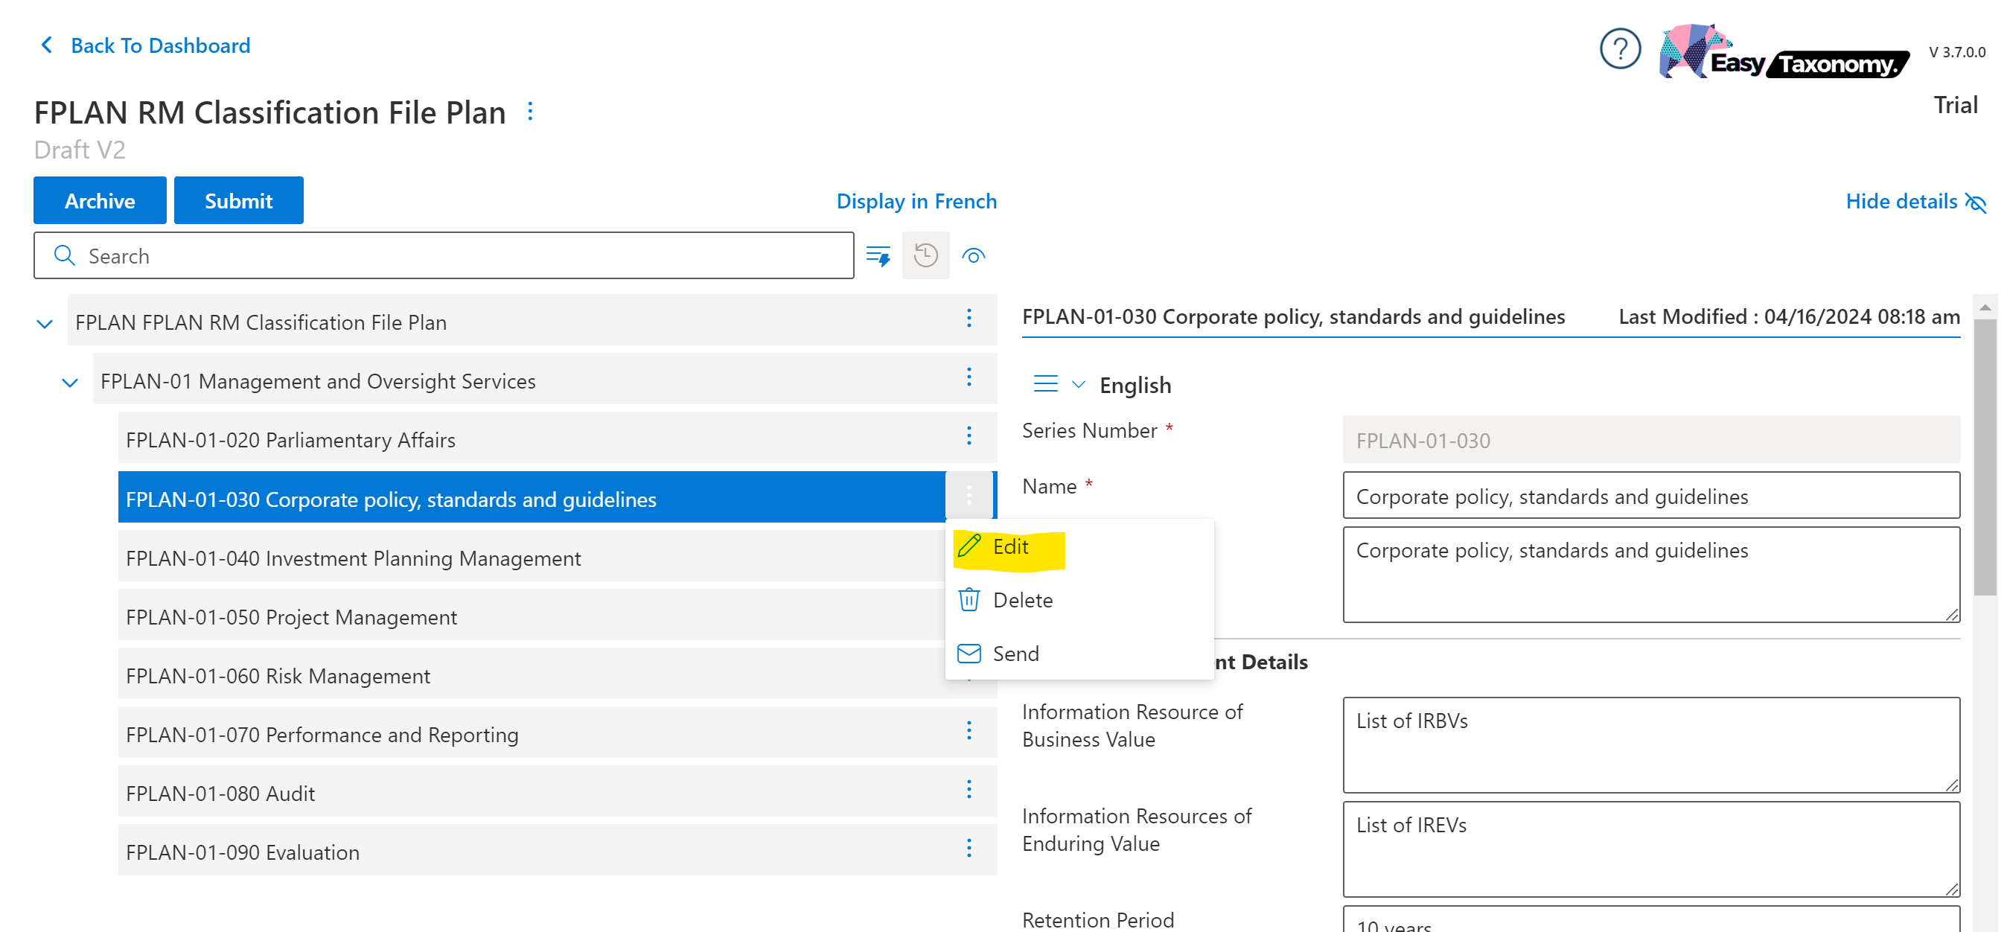
Task: Choose Edit from the context menu
Action: click(x=1009, y=547)
